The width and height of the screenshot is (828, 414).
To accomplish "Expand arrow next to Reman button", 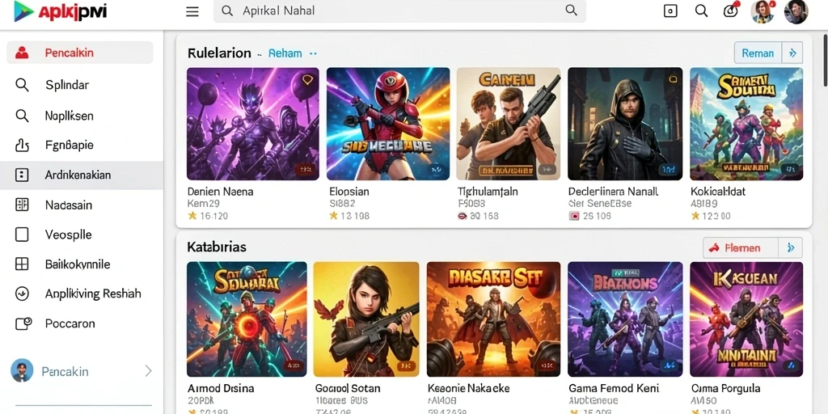I will coord(792,53).
